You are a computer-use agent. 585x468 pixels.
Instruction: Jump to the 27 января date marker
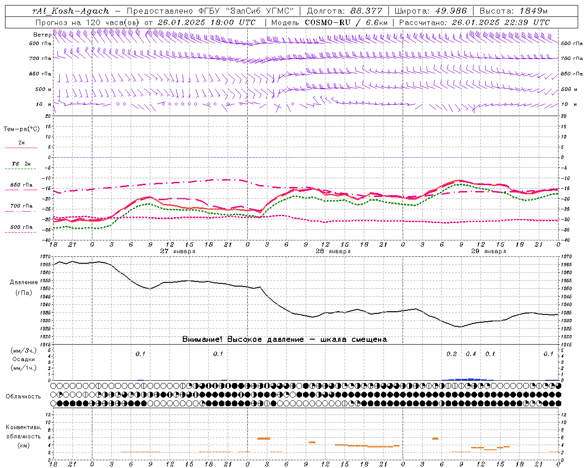point(177,251)
